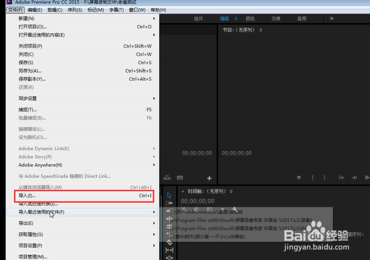Expand the Adobe Anywhere(H) submenu
This screenshot has width=370, height=260.
(154, 165)
